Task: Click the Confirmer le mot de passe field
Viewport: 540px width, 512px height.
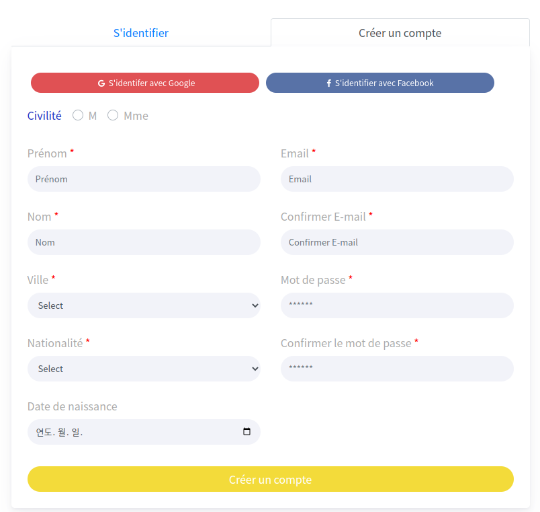Action: click(x=397, y=369)
